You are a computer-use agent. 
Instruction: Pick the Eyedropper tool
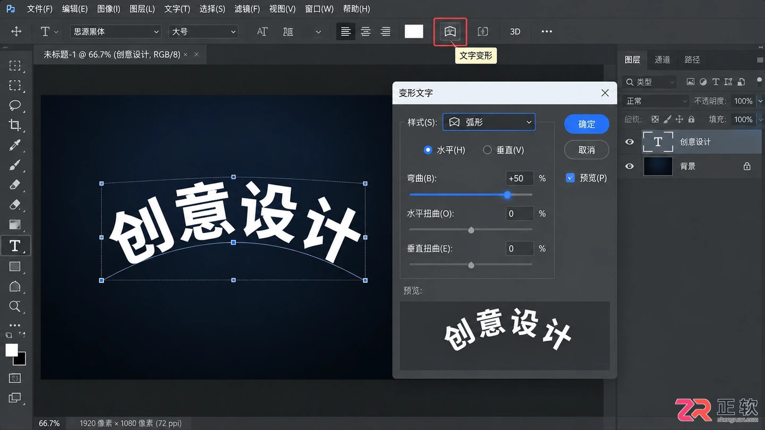[x=15, y=145]
